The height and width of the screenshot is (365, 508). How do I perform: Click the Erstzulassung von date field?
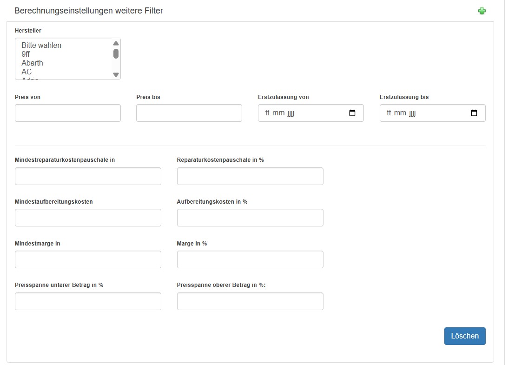302,113
